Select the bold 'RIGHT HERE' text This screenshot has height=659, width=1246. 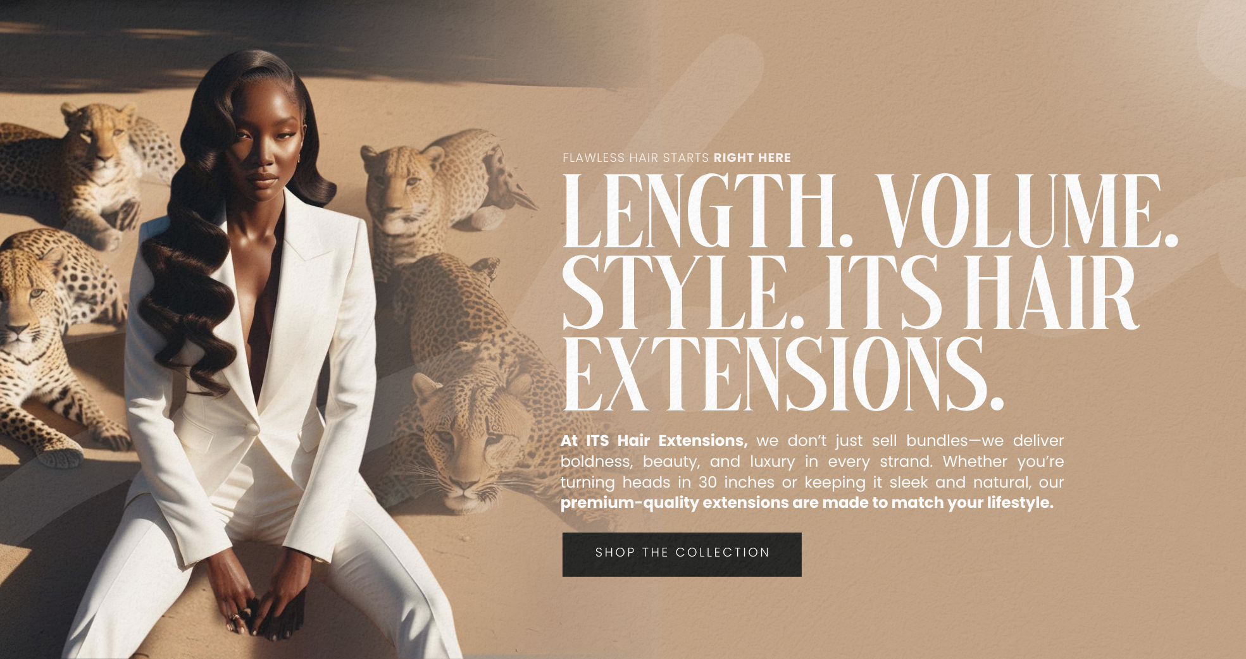click(752, 157)
